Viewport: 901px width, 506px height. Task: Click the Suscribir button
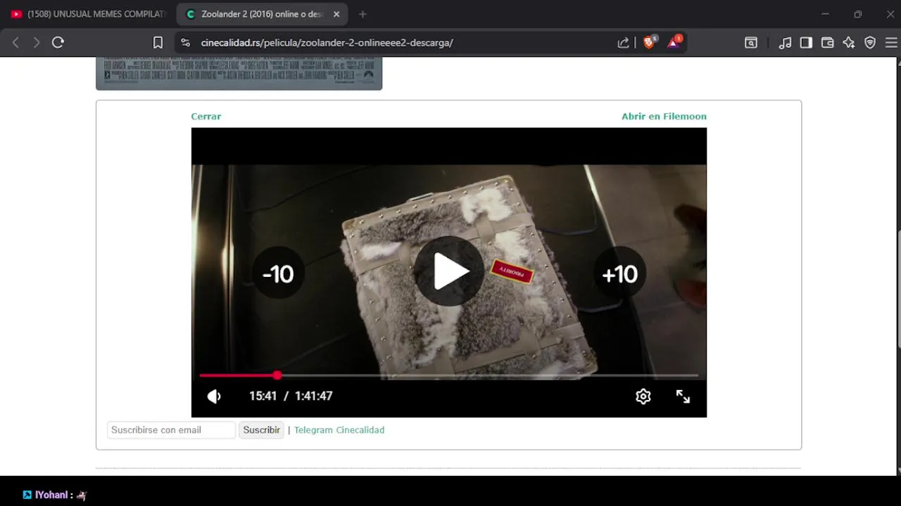261,430
